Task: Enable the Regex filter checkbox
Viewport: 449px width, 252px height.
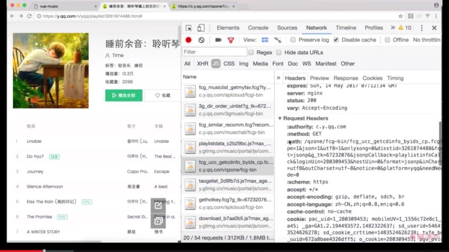Action: pyautogui.click(x=251, y=52)
